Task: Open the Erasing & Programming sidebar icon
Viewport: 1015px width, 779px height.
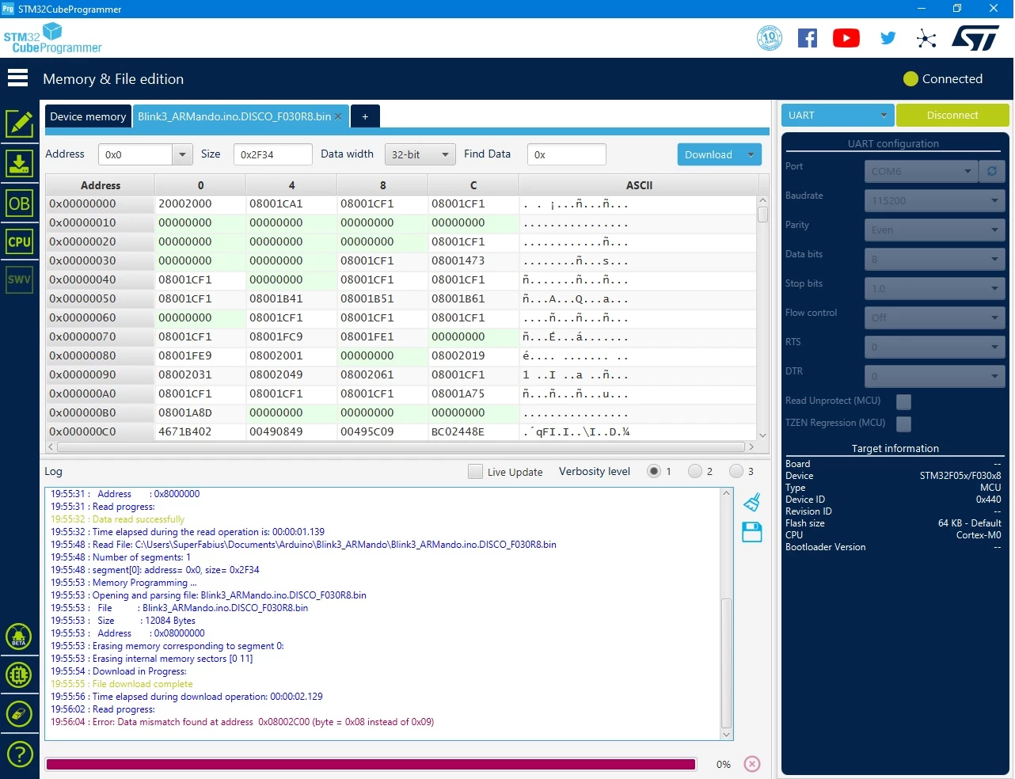Action: point(19,164)
